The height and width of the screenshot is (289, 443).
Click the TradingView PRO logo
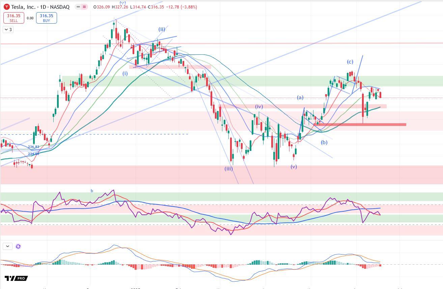[x=16, y=278]
